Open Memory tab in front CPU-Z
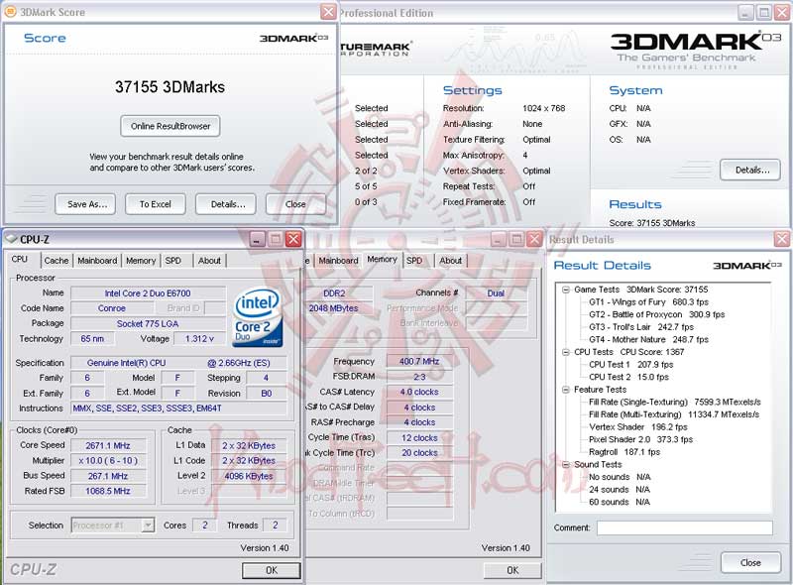 [141, 260]
